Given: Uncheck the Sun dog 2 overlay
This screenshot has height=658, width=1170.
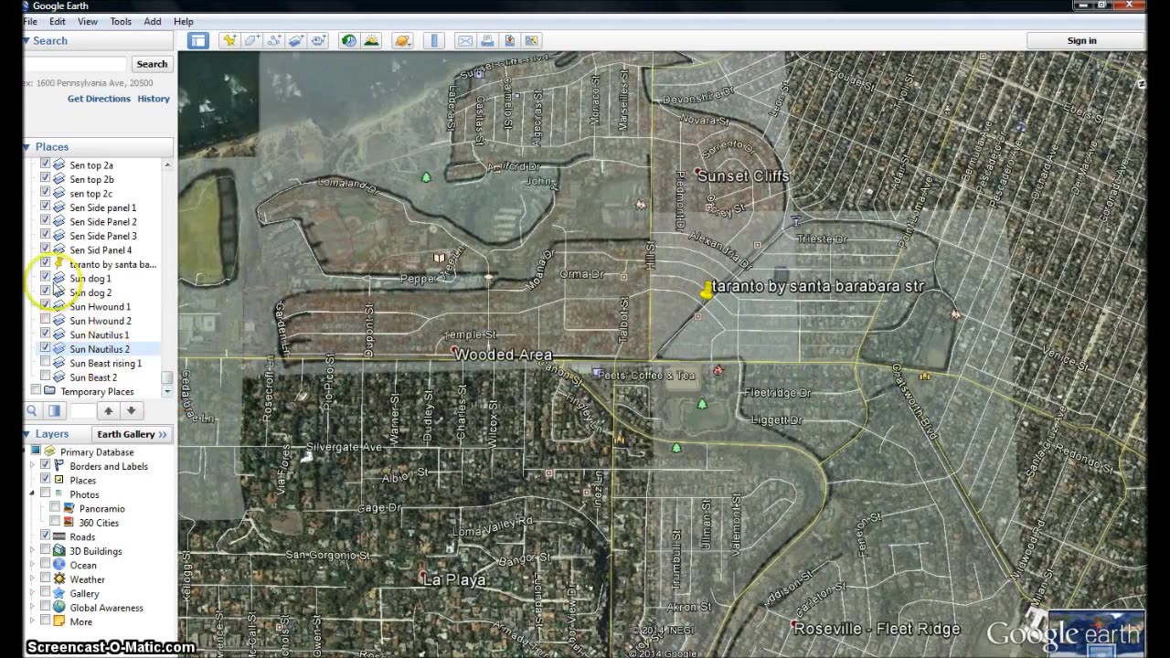Looking at the screenshot, I should click(45, 292).
